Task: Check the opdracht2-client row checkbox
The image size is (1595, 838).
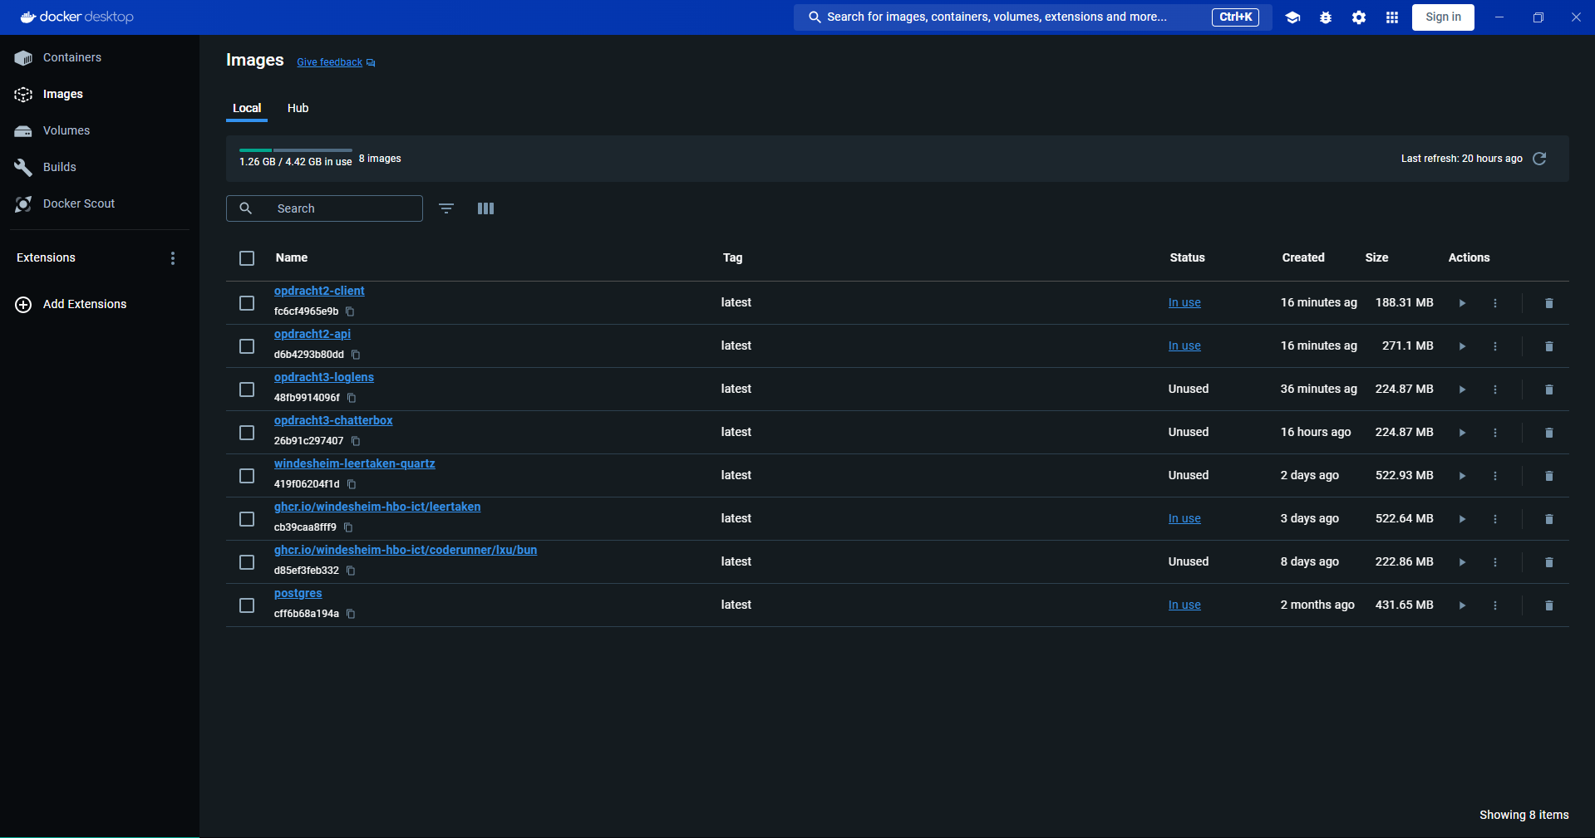Action: coord(247,303)
